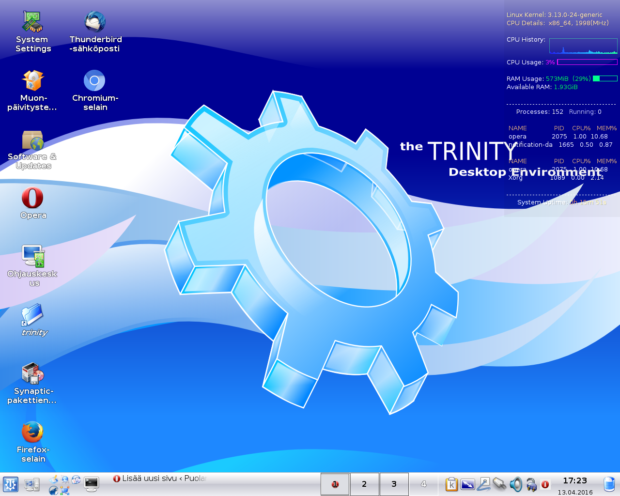Image resolution: width=620 pixels, height=496 pixels.
Task: Open Ohjauskeskus desktop icon
Action: [x=32, y=266]
